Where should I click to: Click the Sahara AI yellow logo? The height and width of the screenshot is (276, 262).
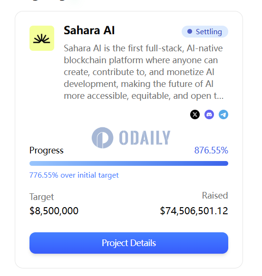(42, 38)
